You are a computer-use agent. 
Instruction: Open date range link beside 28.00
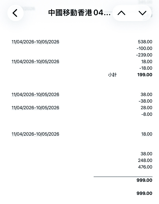click(35, 108)
